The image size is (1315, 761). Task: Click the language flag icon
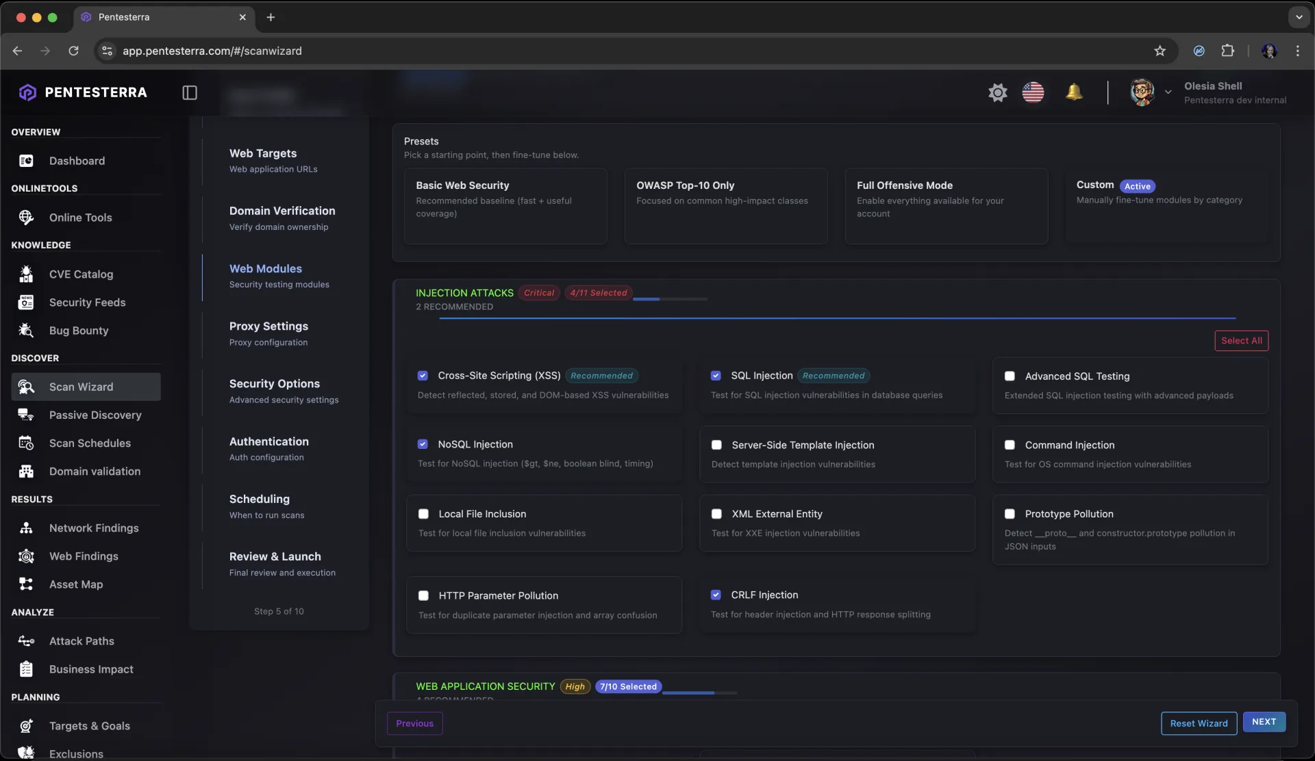tap(1033, 92)
